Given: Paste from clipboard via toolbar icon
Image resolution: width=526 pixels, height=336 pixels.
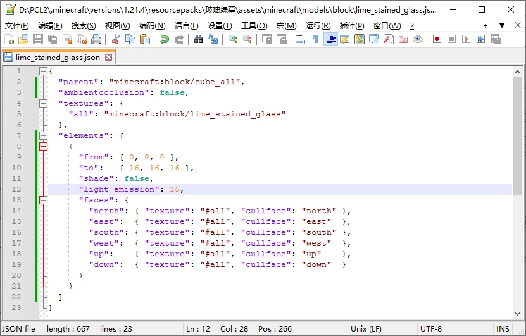Looking at the screenshot, I should [144, 40].
